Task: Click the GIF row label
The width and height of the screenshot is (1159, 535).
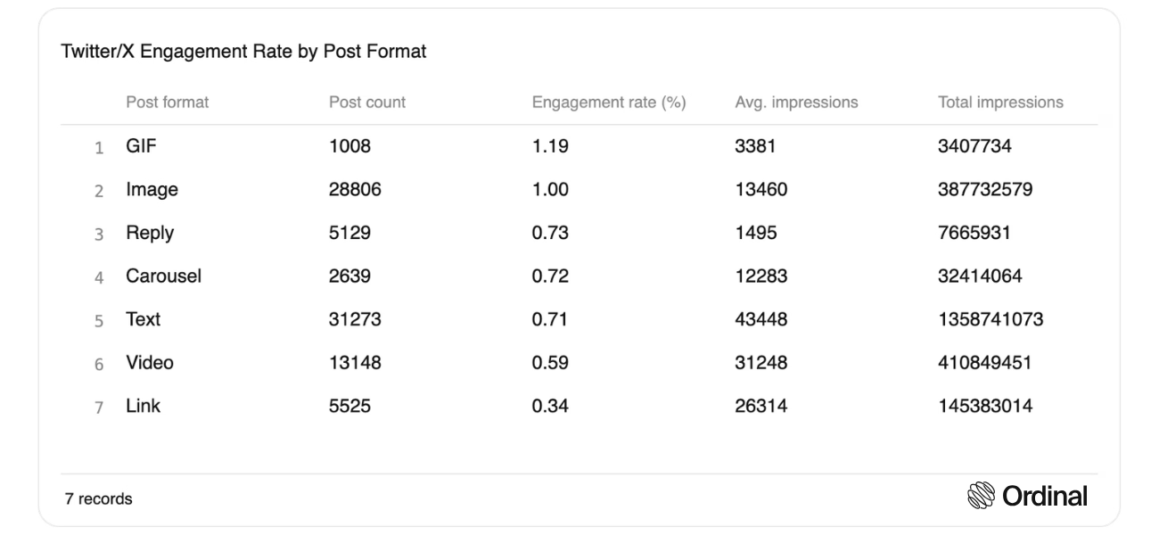Action: [x=141, y=146]
